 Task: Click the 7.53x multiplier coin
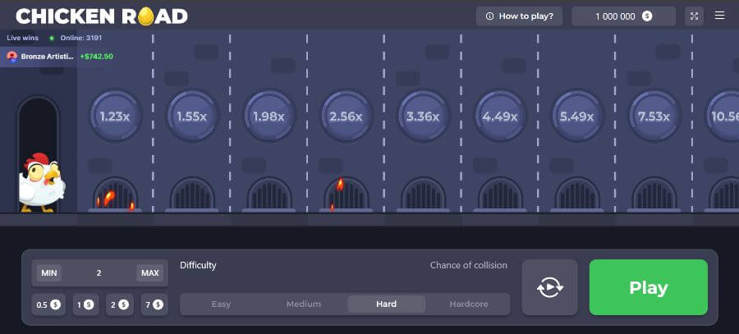coord(654,117)
